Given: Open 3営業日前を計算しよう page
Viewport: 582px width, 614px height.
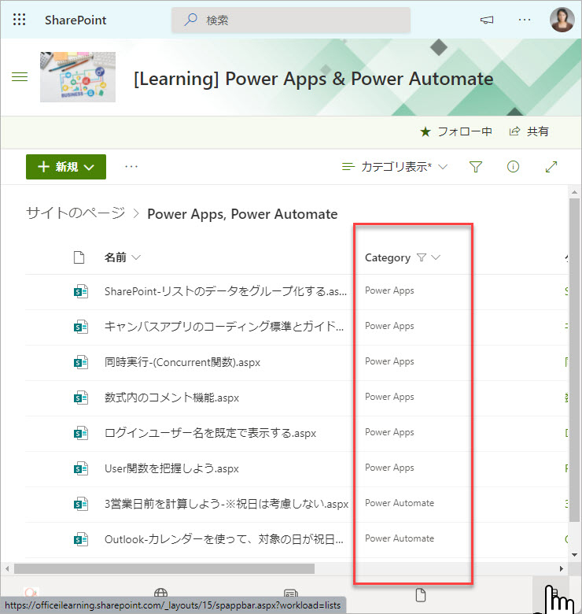Looking at the screenshot, I should pyautogui.click(x=227, y=504).
